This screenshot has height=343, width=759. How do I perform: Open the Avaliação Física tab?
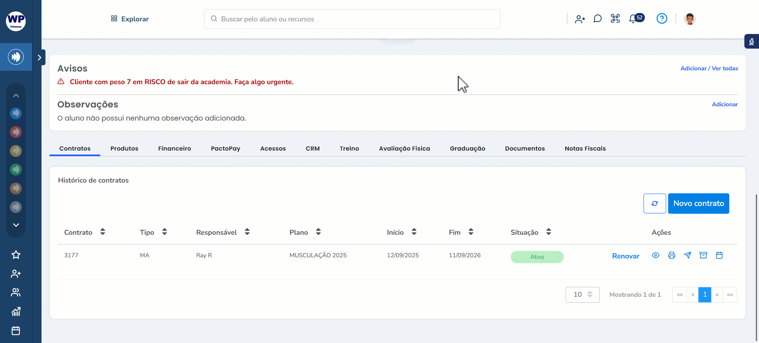[x=404, y=149]
